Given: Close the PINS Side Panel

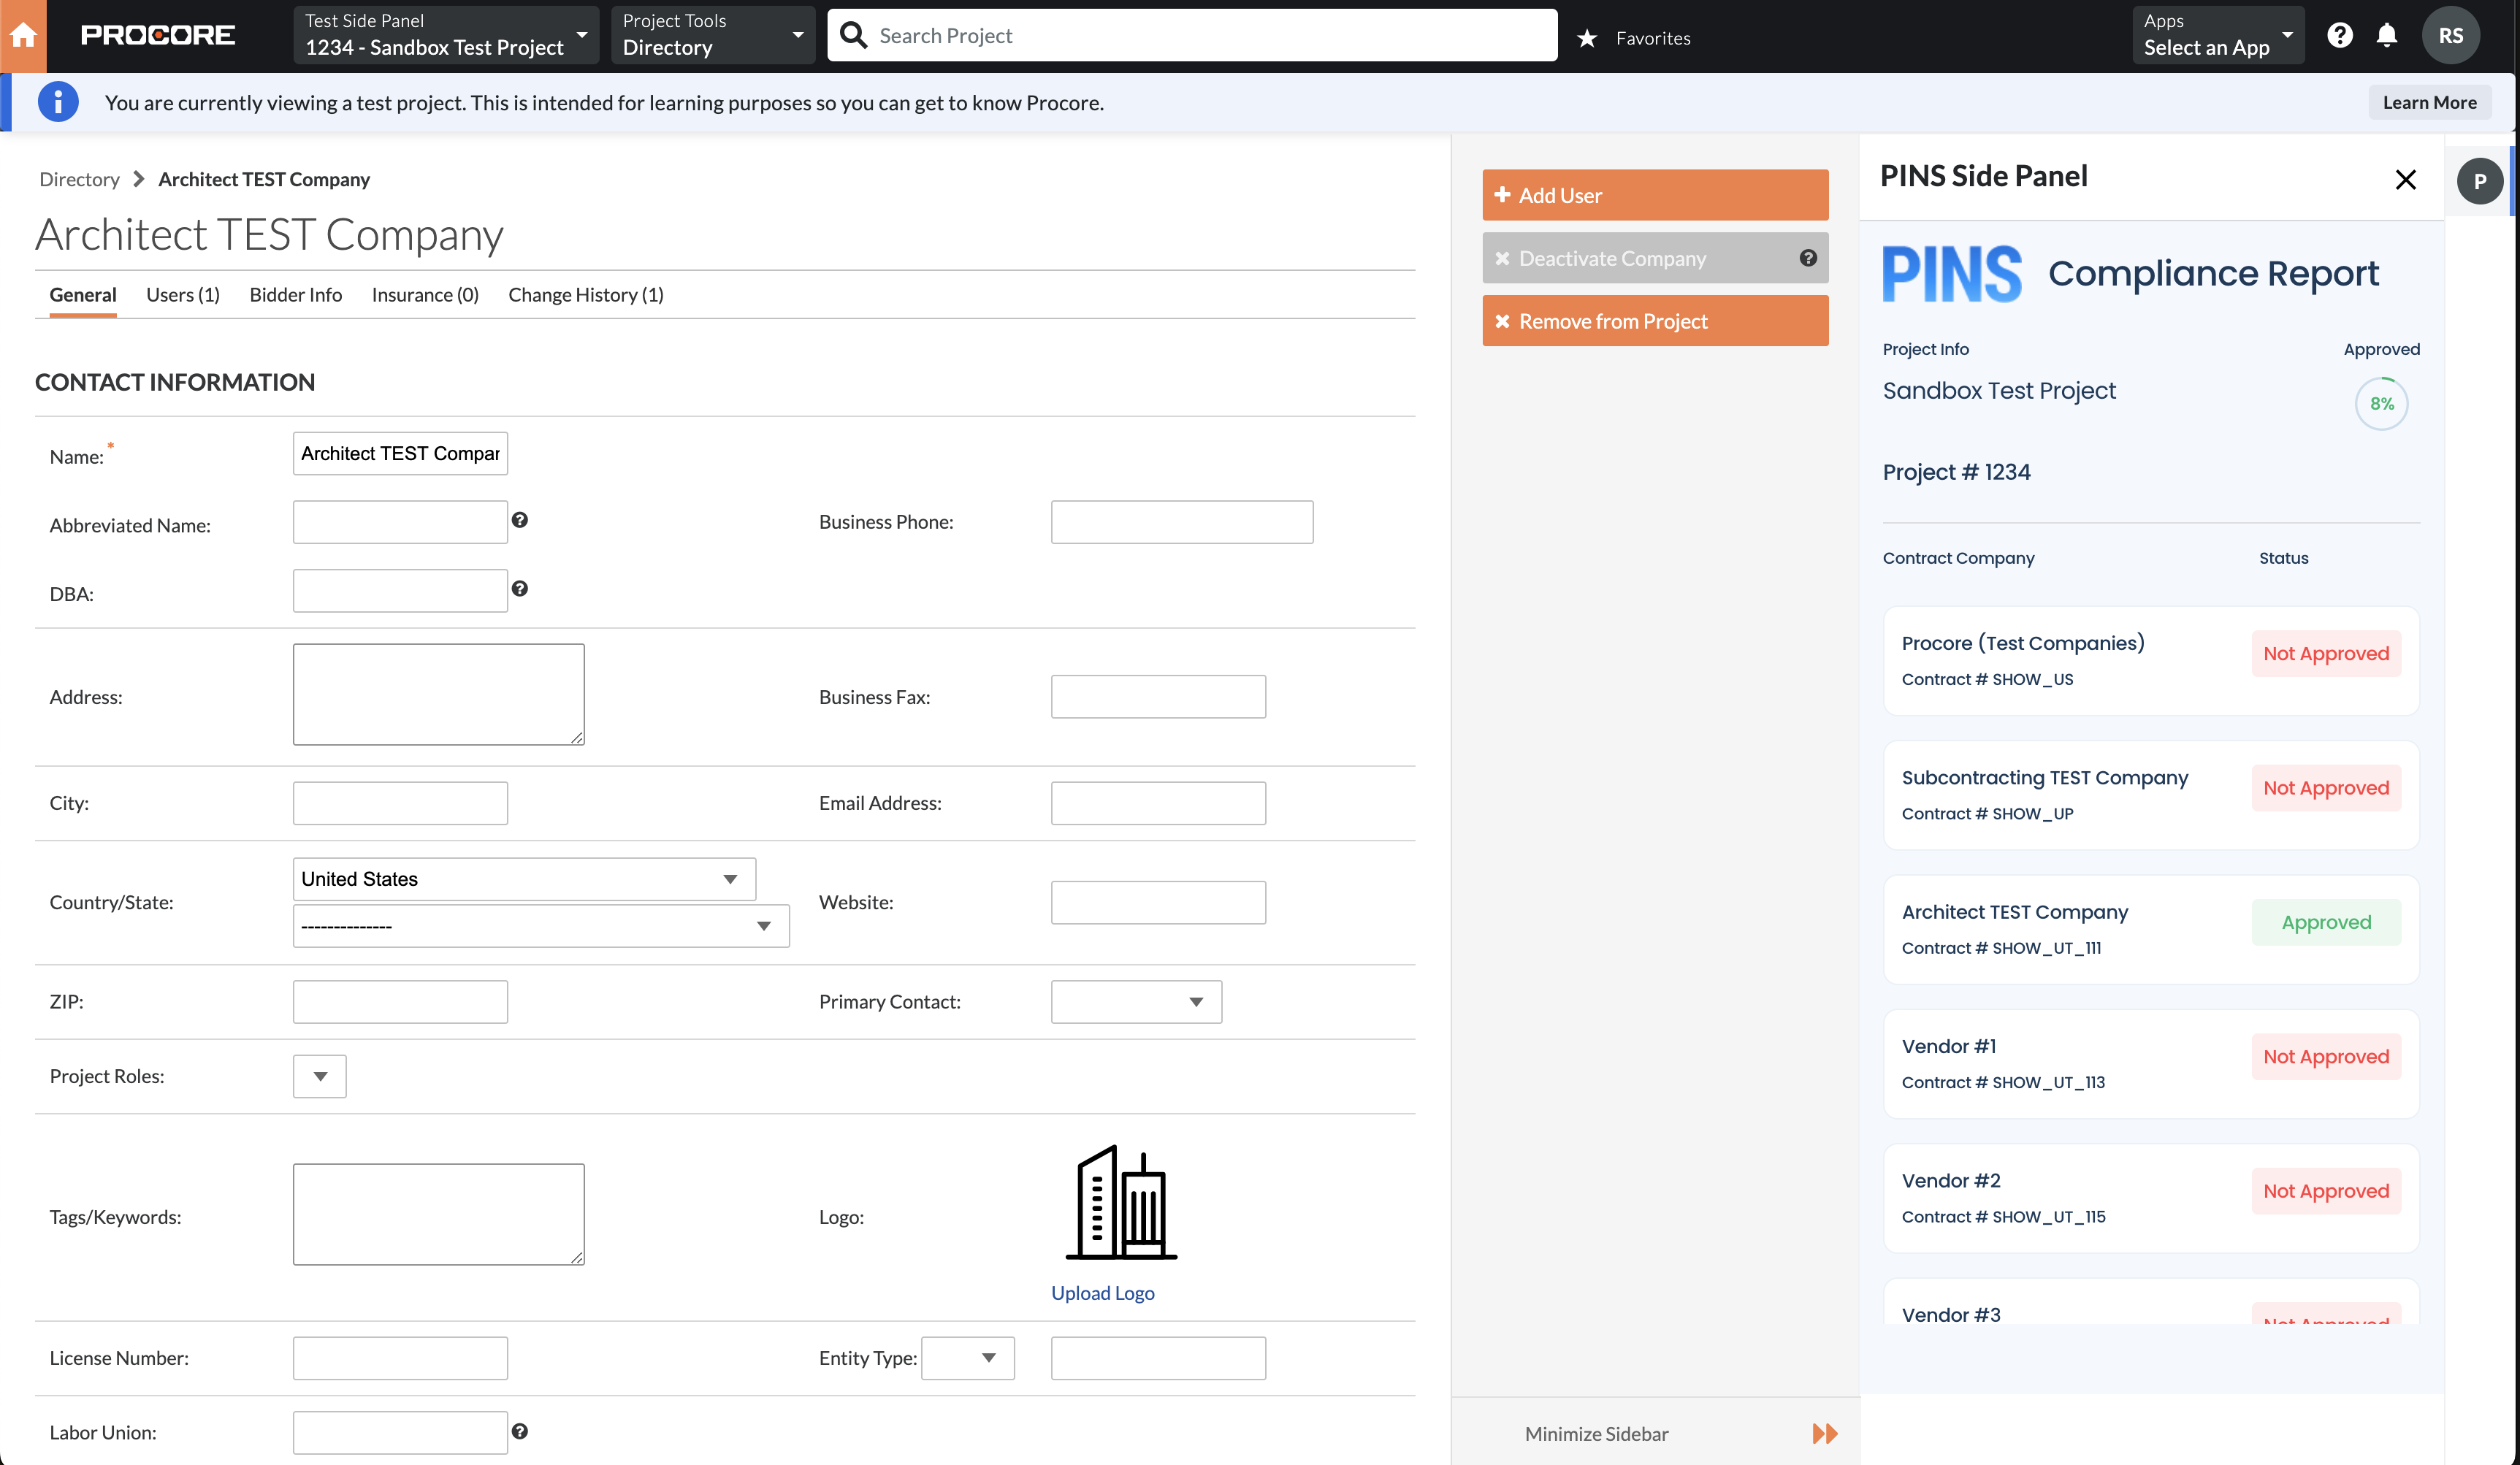Looking at the screenshot, I should click(2405, 180).
